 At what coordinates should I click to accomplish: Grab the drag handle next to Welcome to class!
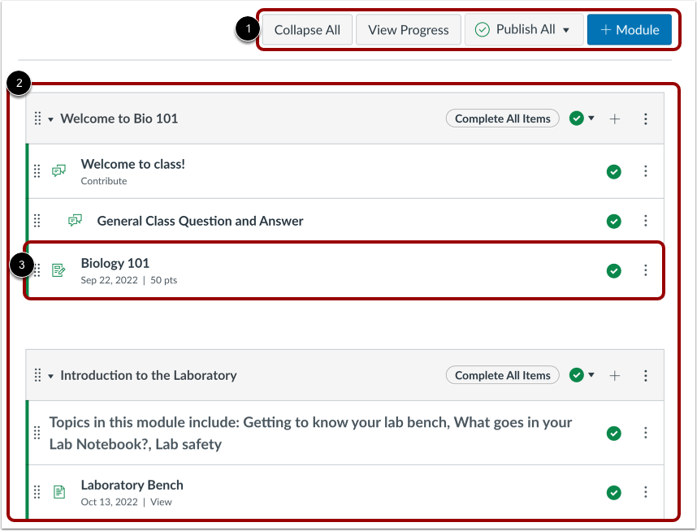click(37, 171)
